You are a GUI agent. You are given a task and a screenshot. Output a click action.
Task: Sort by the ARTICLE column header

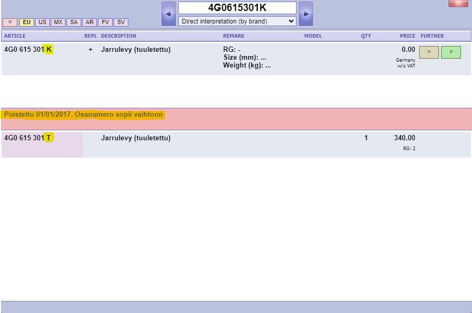point(15,36)
